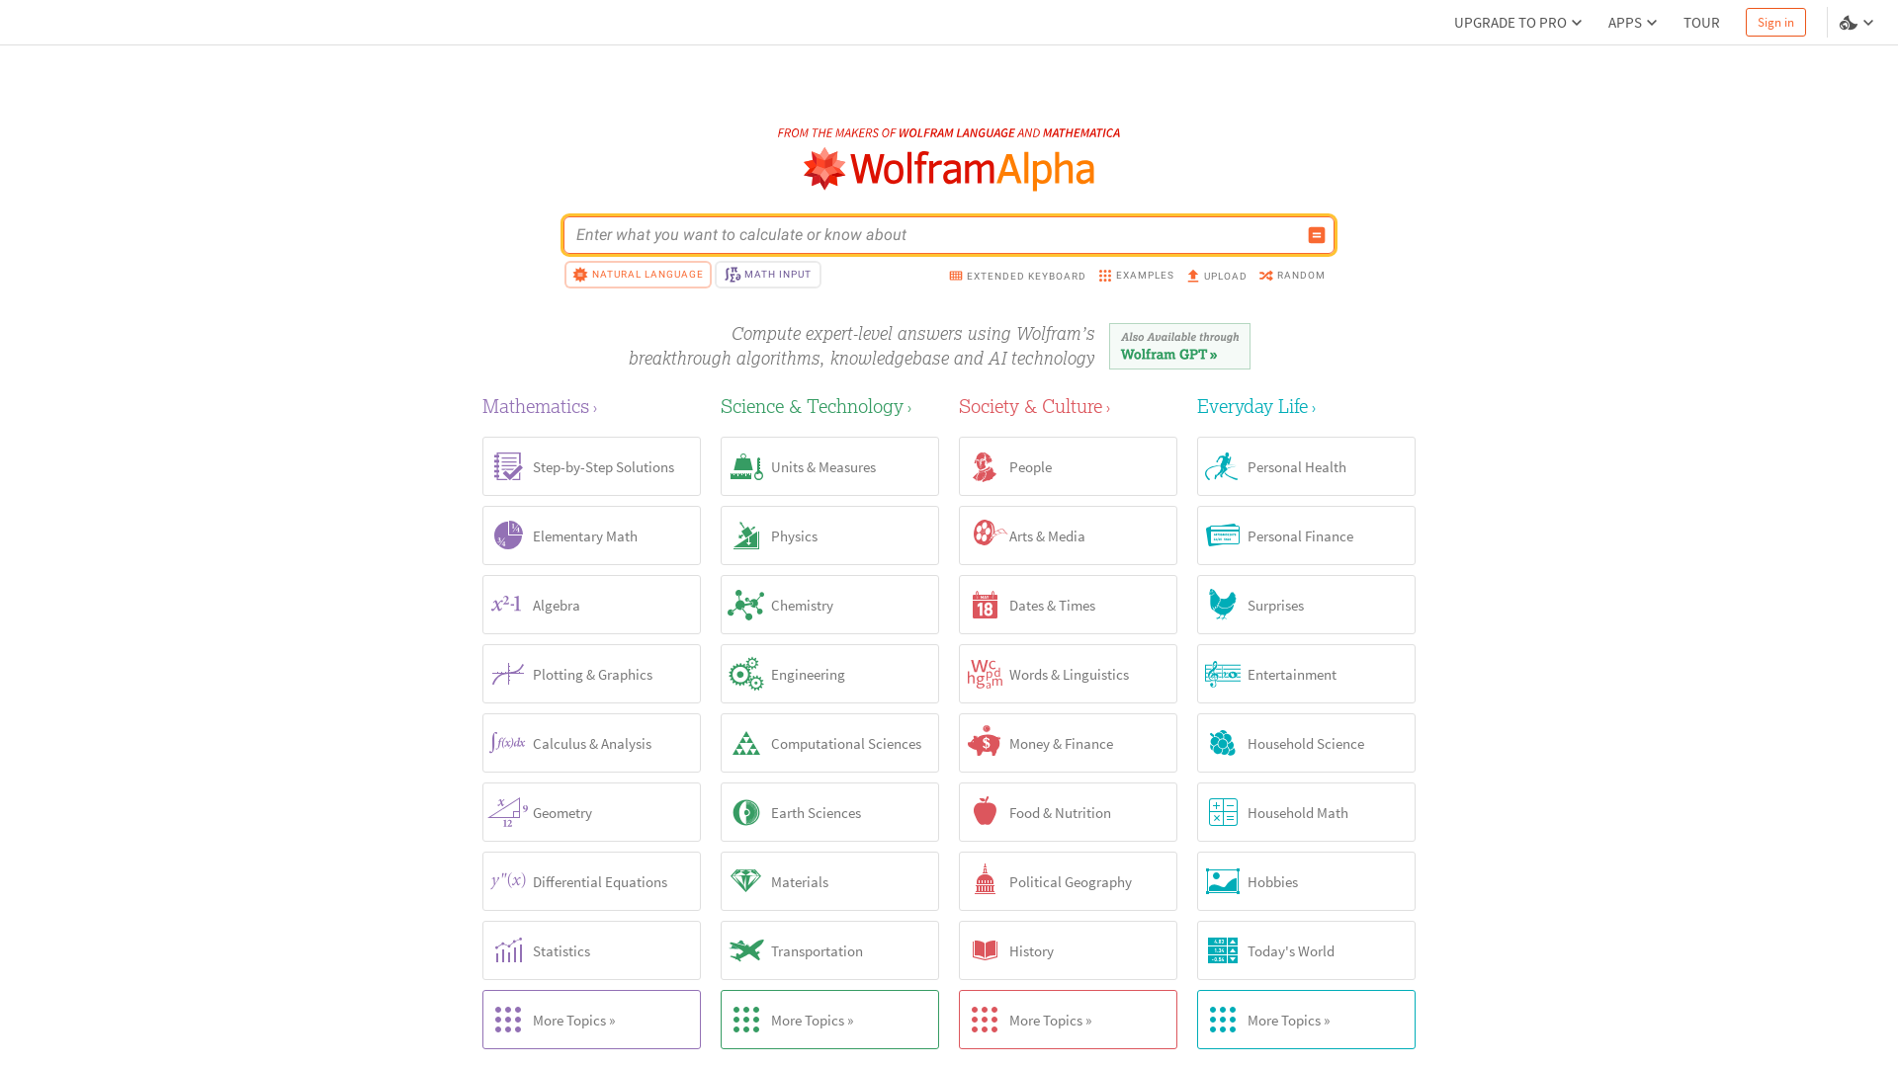Toggle Math Input mode
Image resolution: width=1898 pixels, height=1067 pixels.
(768, 274)
